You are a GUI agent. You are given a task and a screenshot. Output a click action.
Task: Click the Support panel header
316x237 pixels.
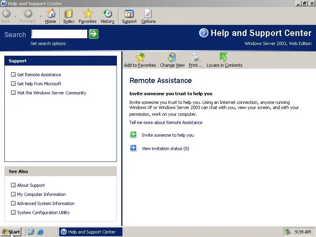pos(61,61)
